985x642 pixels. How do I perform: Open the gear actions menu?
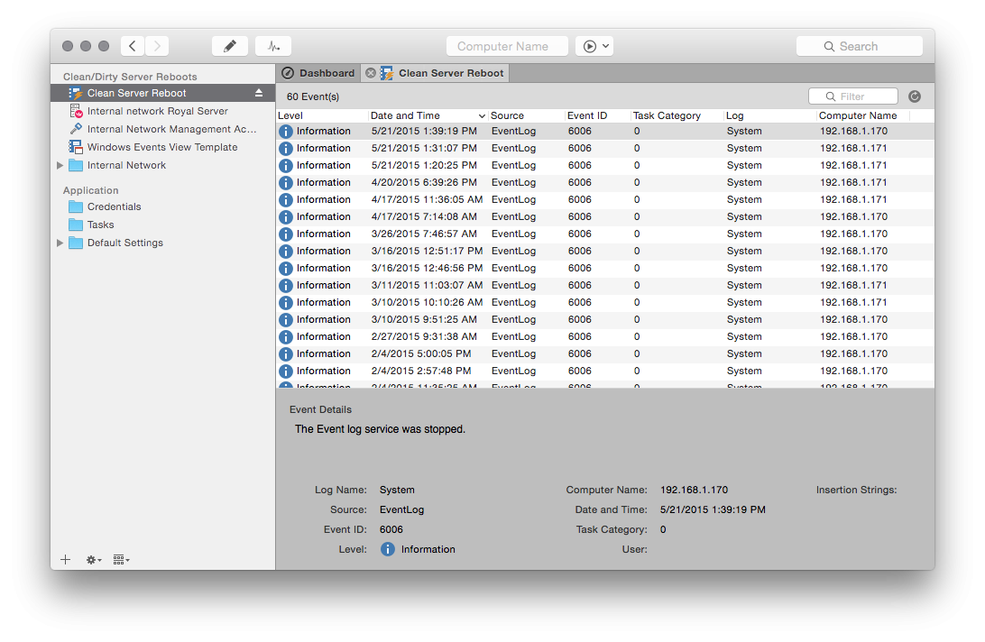pos(93,560)
